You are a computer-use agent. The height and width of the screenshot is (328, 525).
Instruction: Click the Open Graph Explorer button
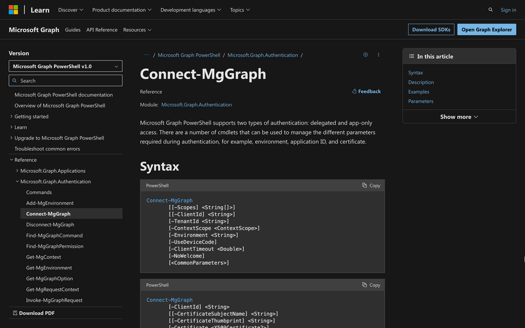(x=486, y=29)
